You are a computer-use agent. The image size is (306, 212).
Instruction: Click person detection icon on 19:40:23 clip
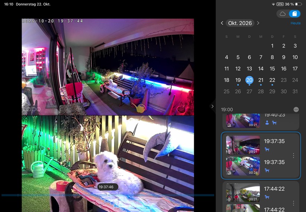click(267, 123)
